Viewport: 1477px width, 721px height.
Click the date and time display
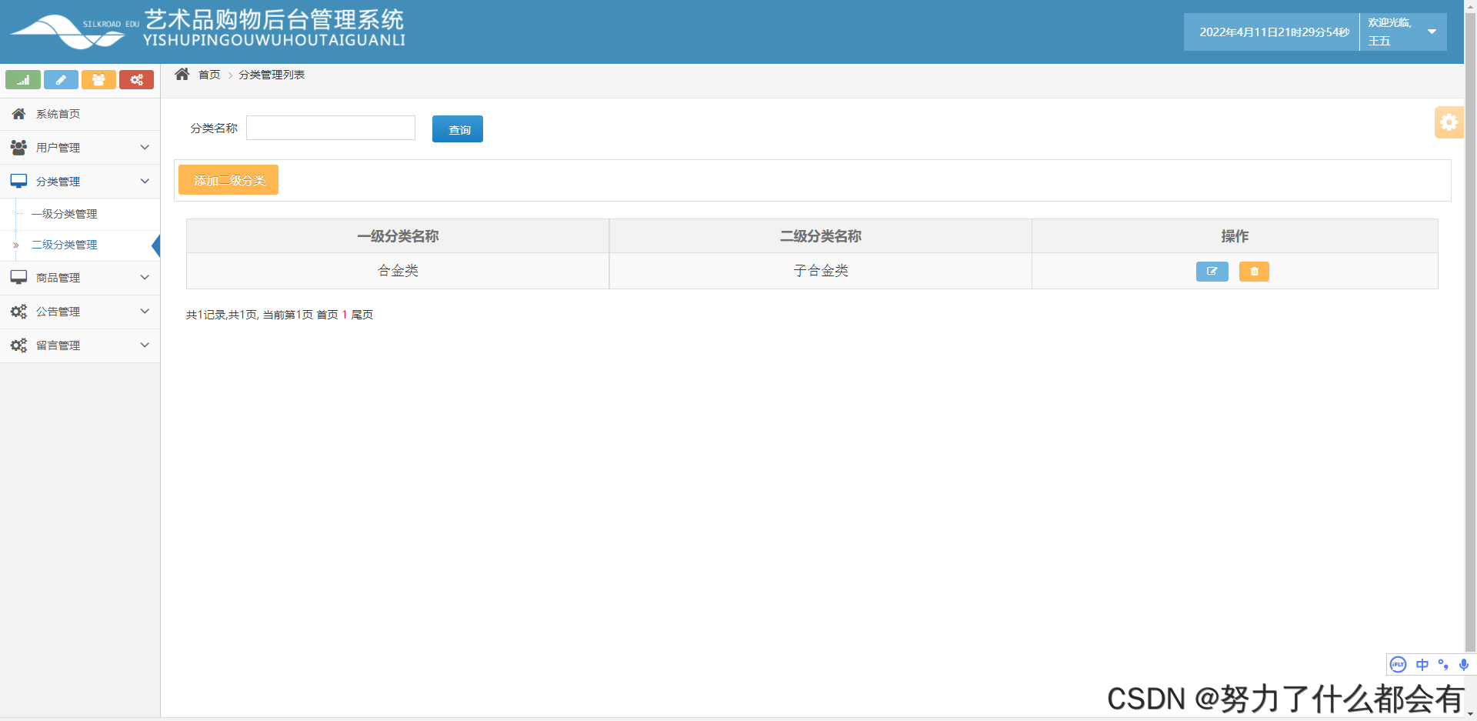pyautogui.click(x=1274, y=32)
